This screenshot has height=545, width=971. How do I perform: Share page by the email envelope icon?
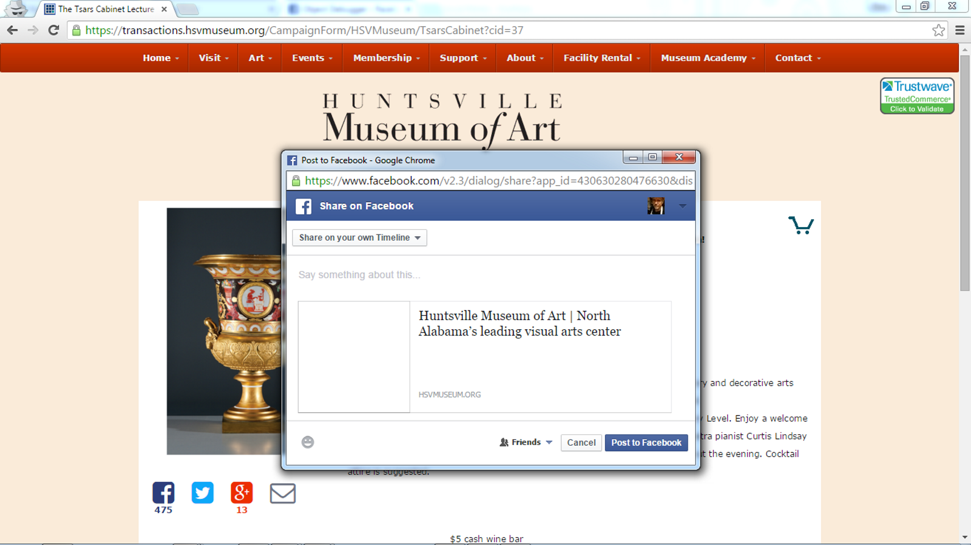point(283,493)
